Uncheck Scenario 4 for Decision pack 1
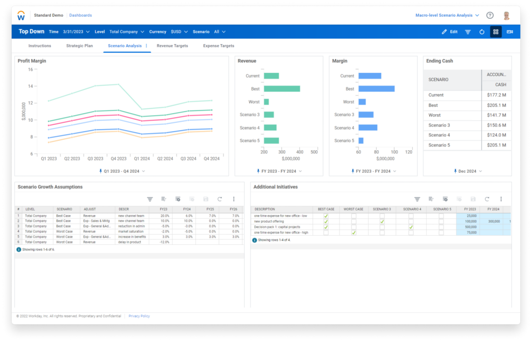 (411, 227)
